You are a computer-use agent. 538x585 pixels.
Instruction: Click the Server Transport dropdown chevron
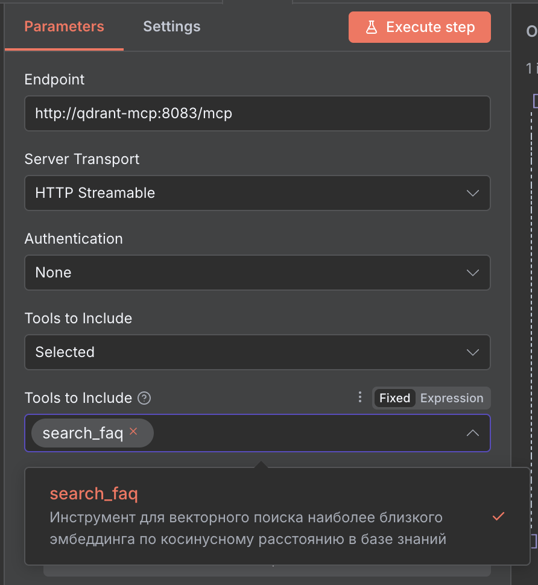click(473, 192)
